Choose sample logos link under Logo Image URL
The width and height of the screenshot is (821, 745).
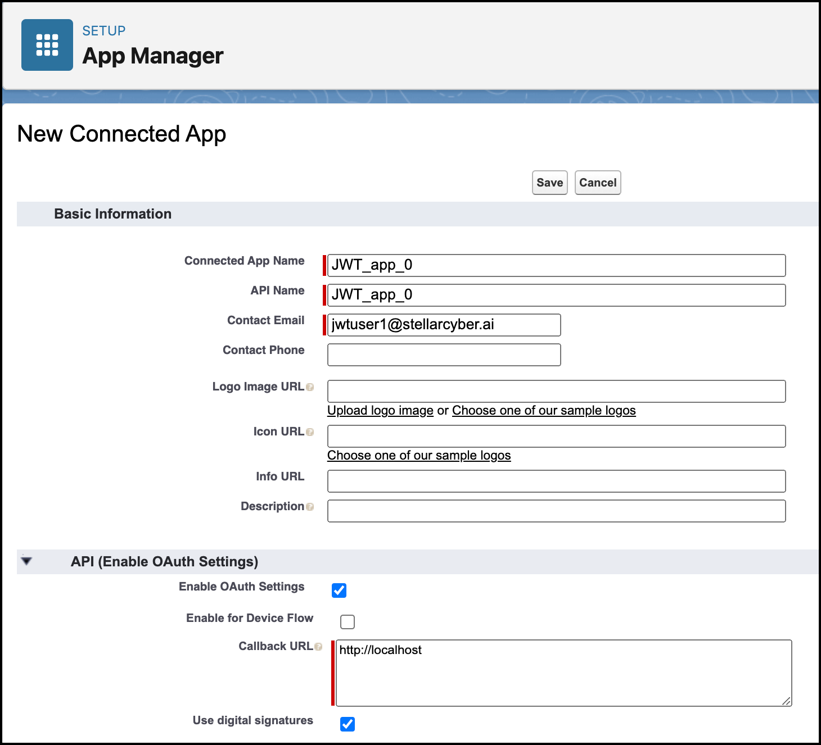543,411
